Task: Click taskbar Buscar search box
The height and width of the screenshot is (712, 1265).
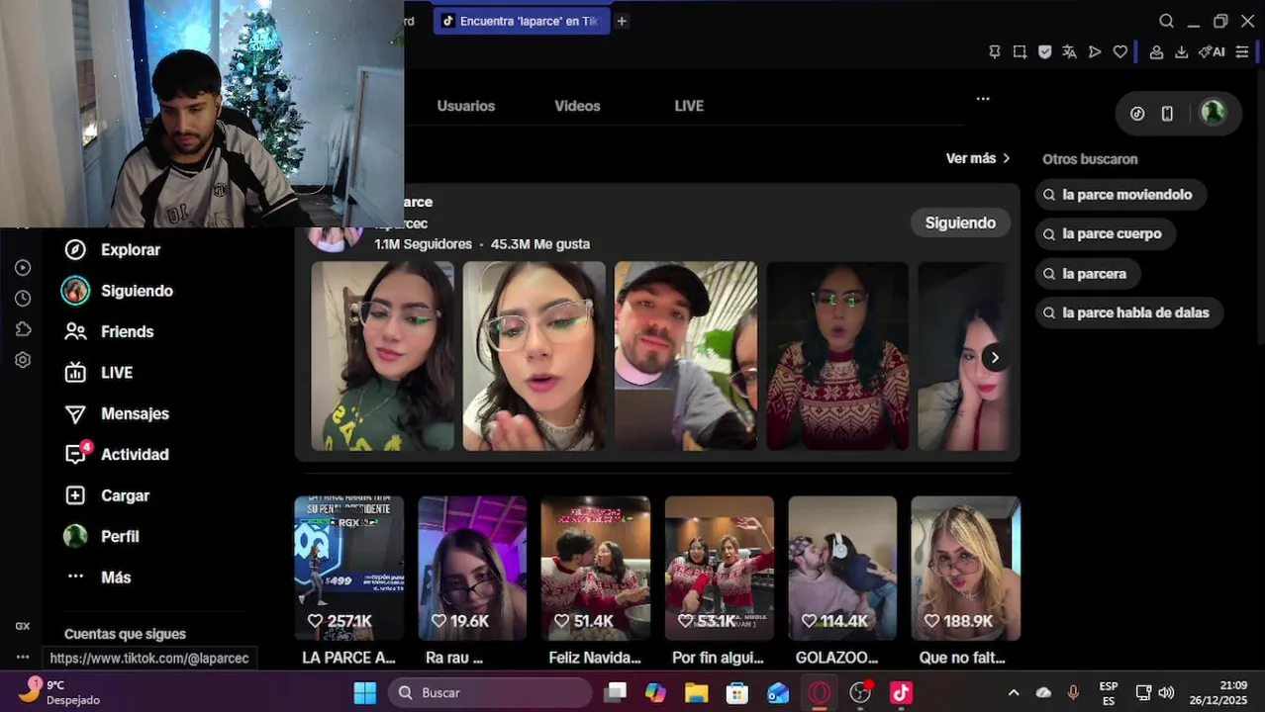Action: coord(490,693)
